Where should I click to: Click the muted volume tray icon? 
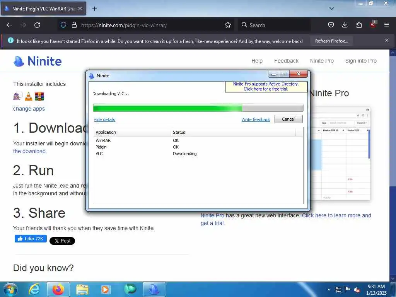(357, 290)
